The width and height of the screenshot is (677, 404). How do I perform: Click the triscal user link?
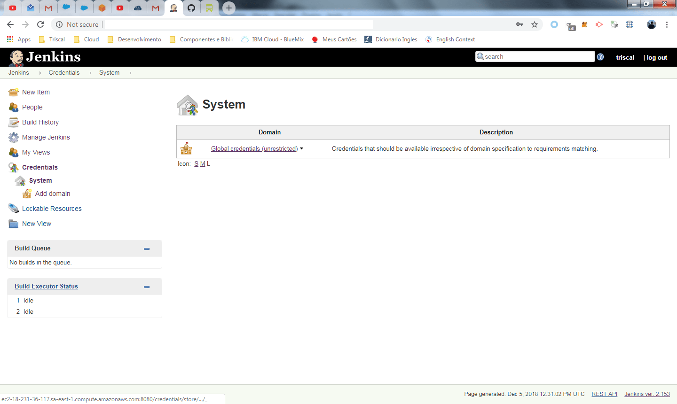(625, 57)
